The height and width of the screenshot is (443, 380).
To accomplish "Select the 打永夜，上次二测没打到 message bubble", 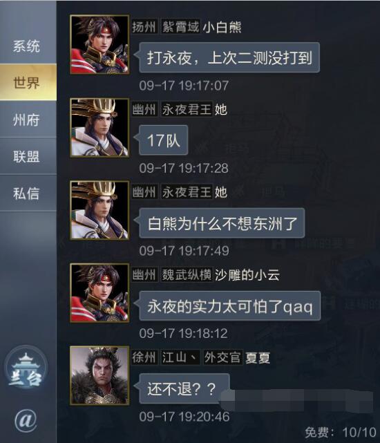I will 229,57.
